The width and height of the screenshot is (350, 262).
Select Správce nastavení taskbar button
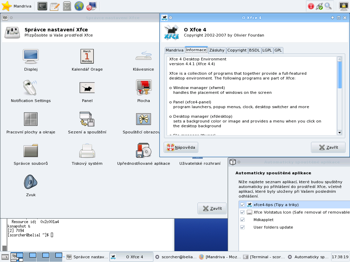(x=87, y=257)
